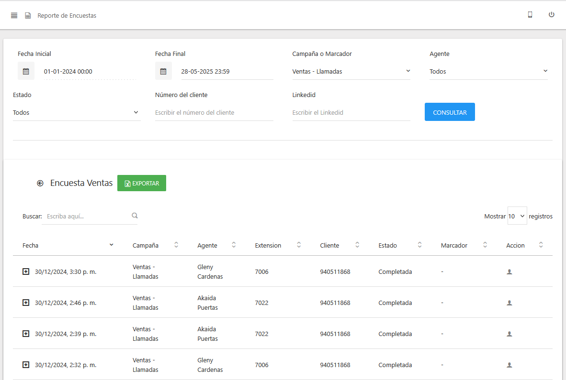
Task: Click extension 7006 in the 3:30 p. m. row
Action: point(262,271)
